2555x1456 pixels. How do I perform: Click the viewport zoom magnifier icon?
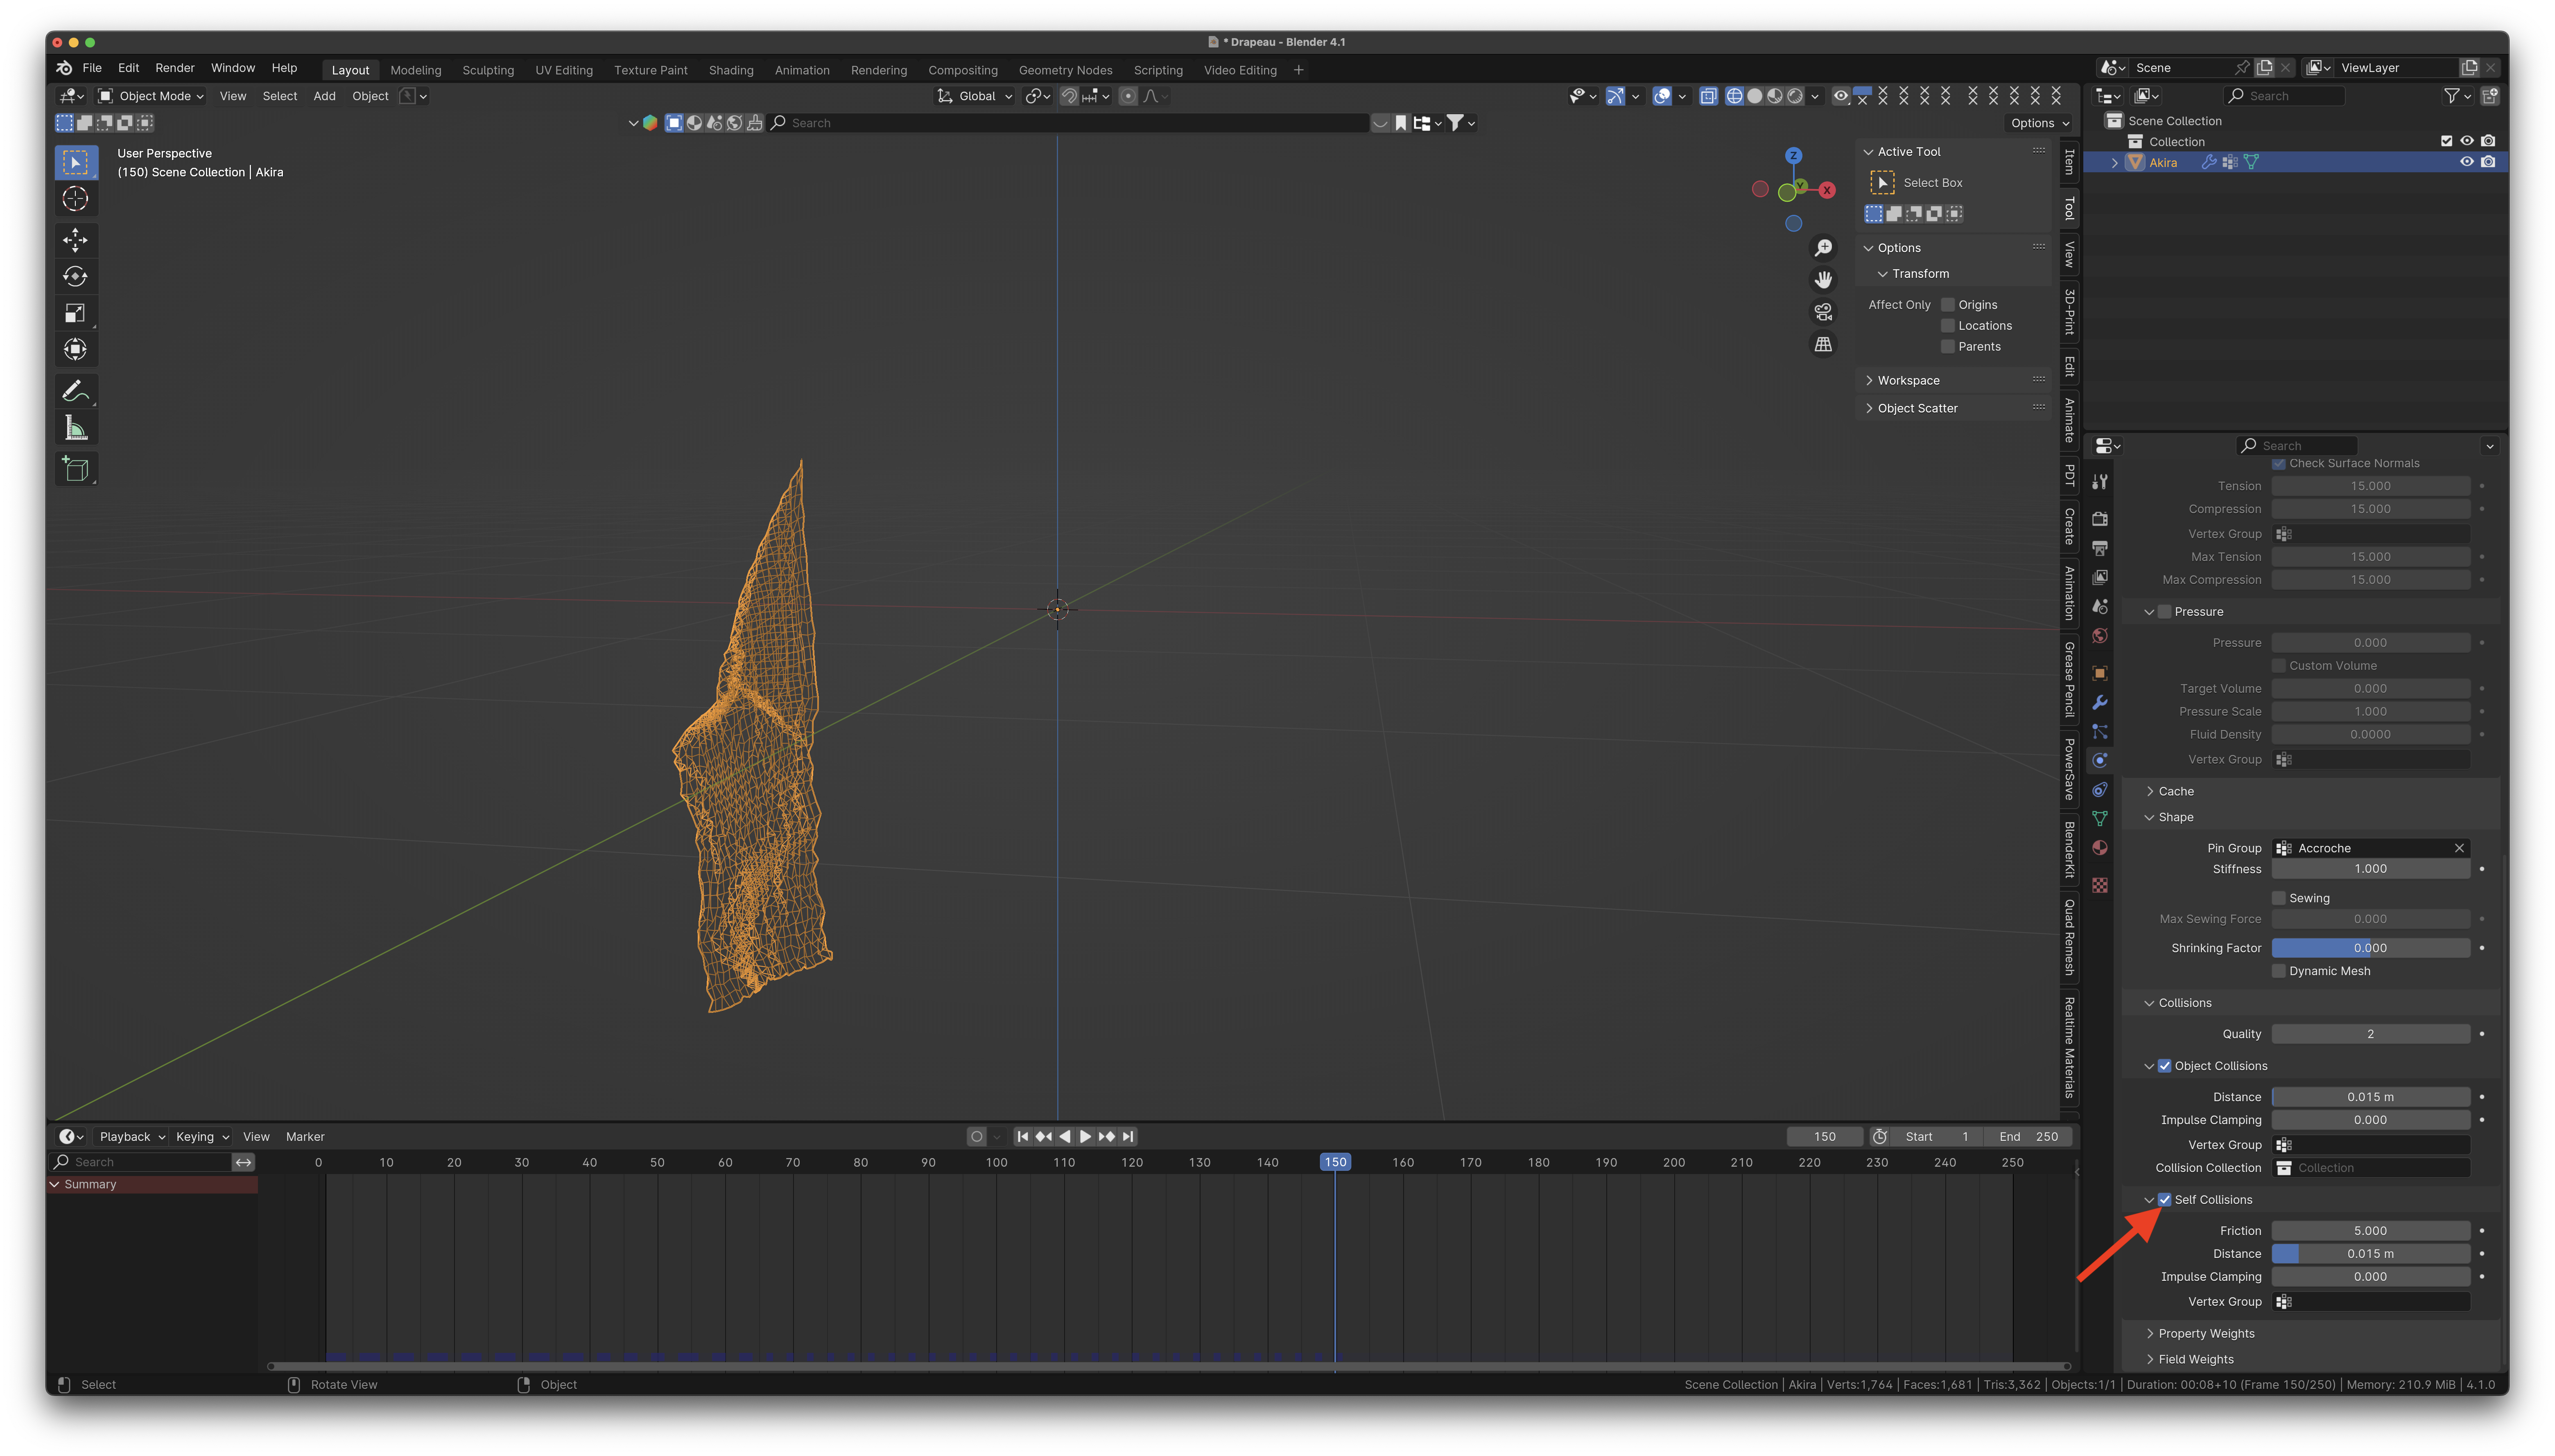click(1824, 247)
